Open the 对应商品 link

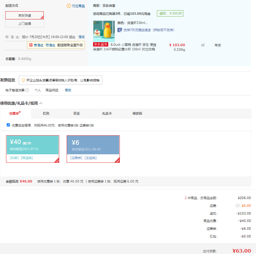click(x=78, y=6)
